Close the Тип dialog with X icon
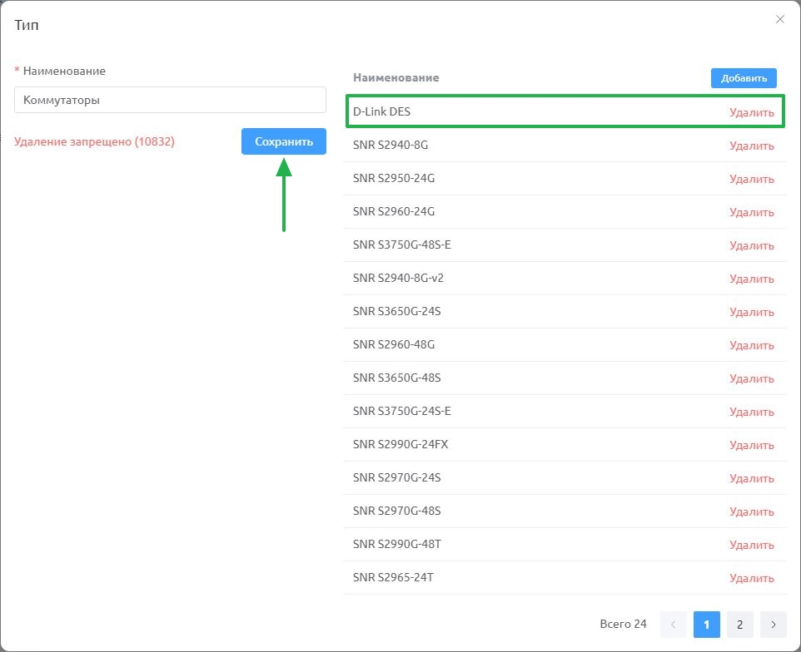 click(x=779, y=19)
